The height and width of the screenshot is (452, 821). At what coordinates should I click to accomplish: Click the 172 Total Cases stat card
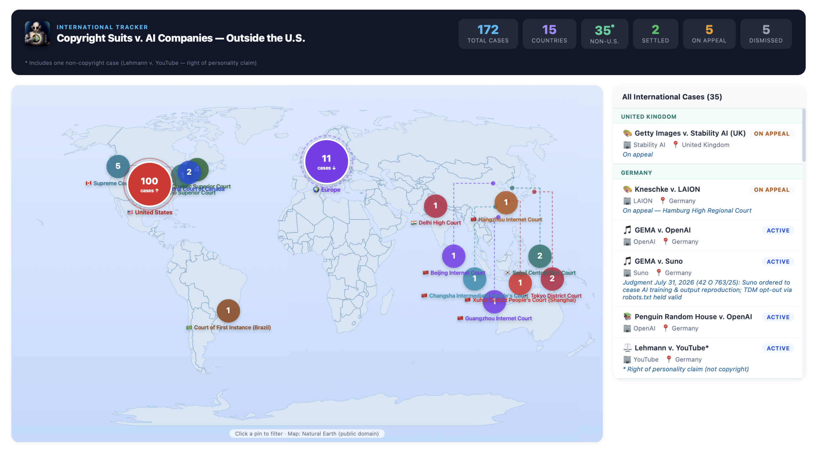(487, 34)
